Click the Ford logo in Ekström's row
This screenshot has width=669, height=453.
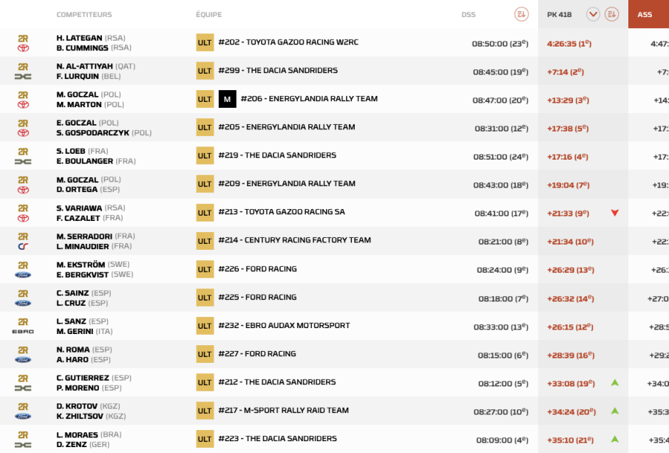click(x=23, y=274)
